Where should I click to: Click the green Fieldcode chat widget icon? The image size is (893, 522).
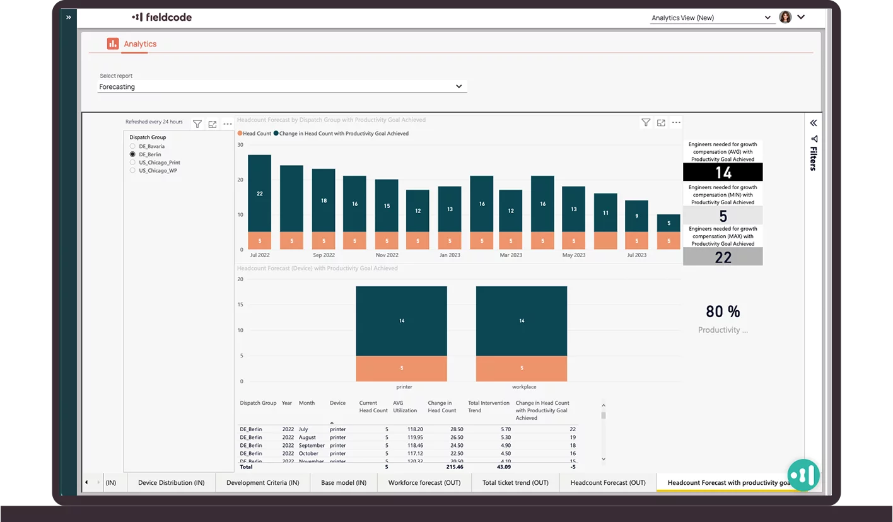point(803,475)
